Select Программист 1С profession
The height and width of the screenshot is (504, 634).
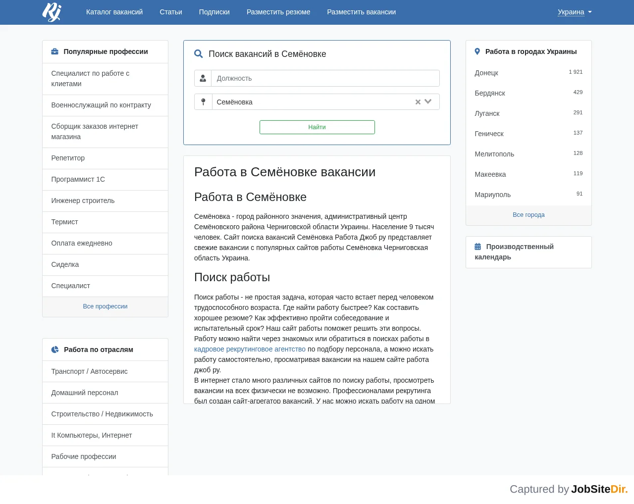(105, 180)
